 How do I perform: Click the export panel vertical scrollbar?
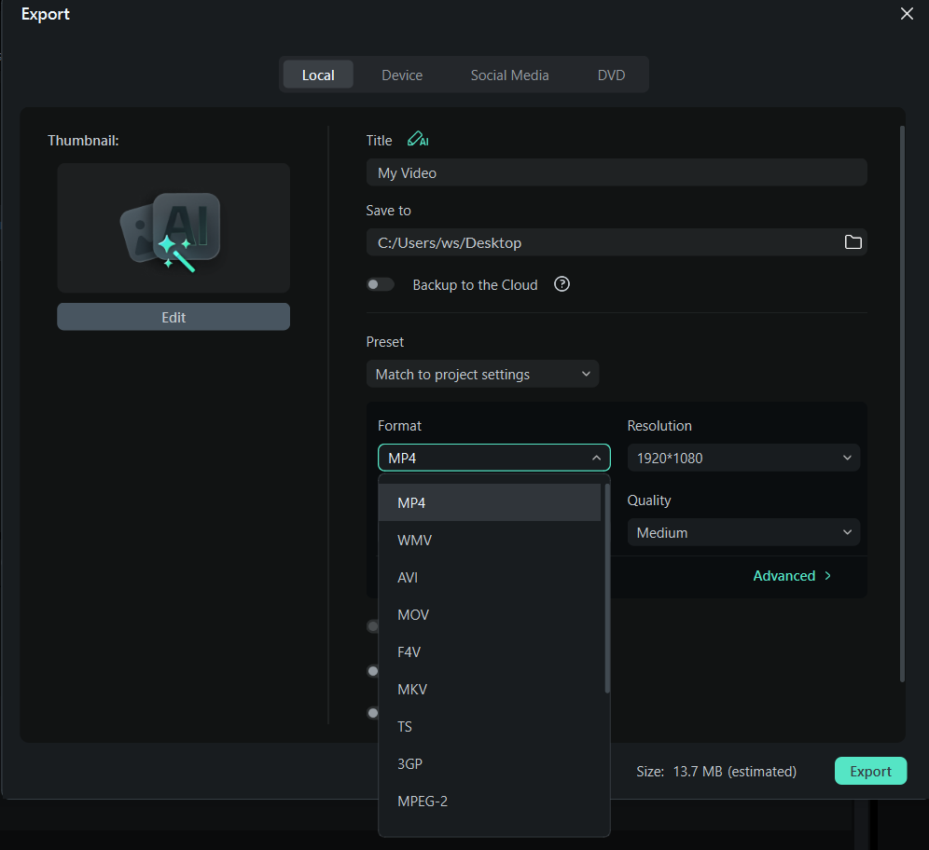pos(902,404)
